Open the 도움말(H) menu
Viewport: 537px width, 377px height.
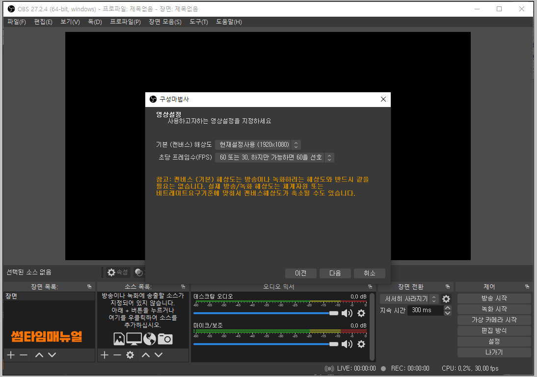click(229, 22)
